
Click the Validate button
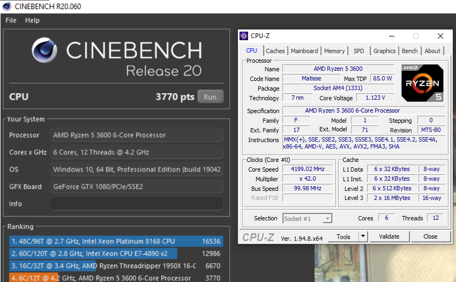[389, 236]
